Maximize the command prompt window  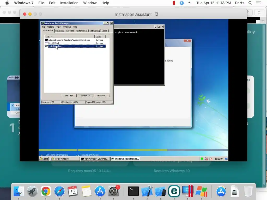pos(159,27)
